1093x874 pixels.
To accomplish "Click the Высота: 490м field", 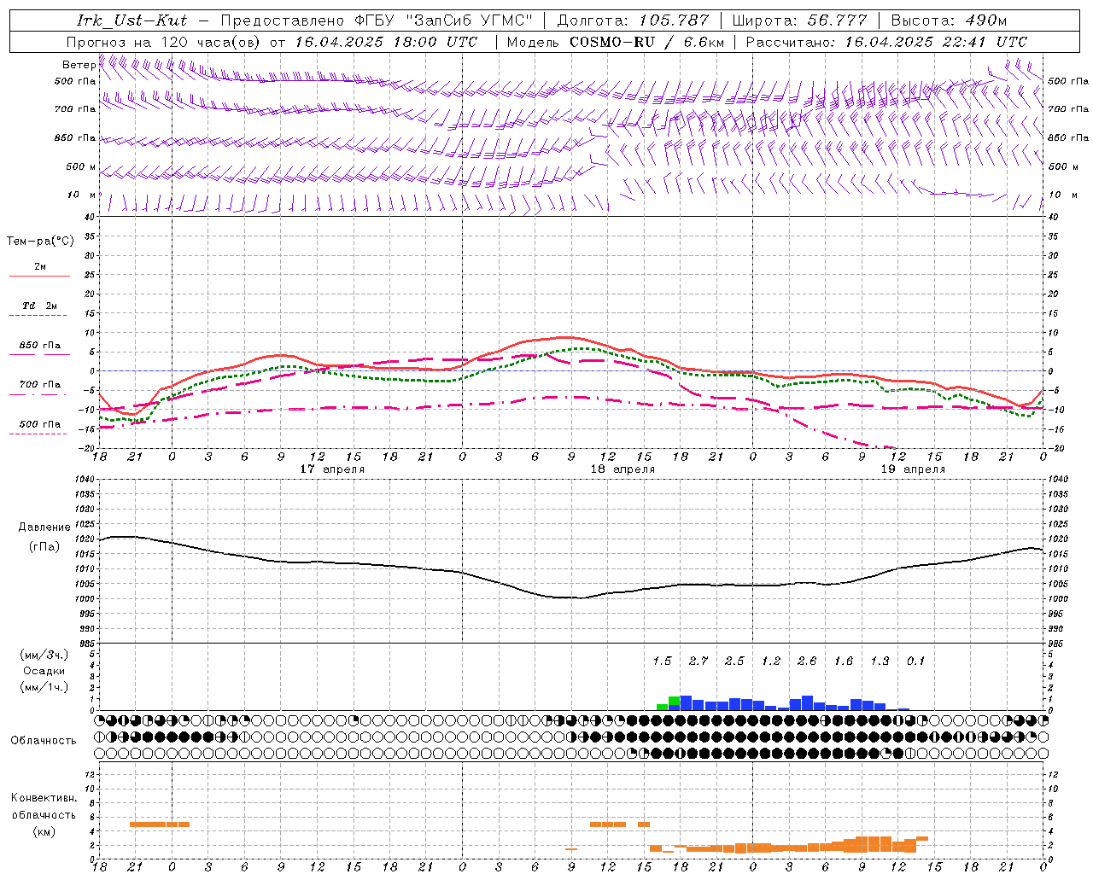I will pos(949,20).
